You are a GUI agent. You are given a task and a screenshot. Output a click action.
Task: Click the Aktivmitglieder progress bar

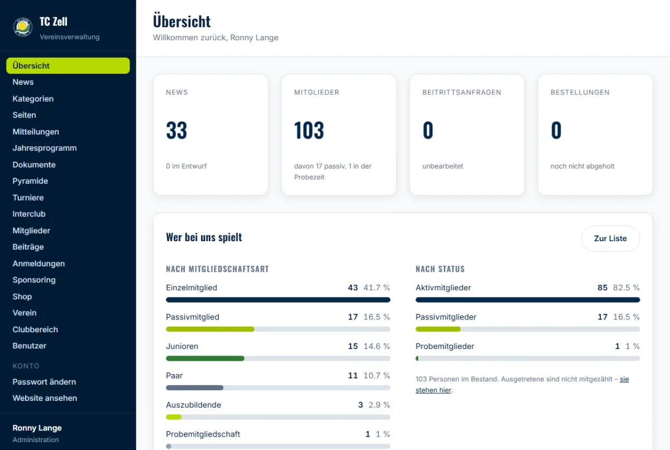pyautogui.click(x=528, y=300)
